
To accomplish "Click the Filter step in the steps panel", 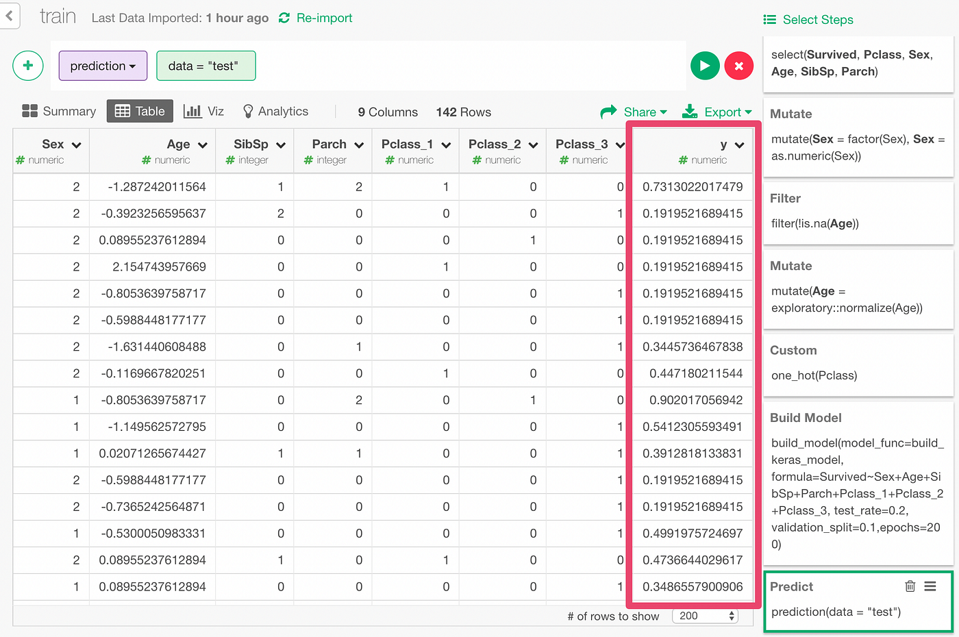I will 858,212.
